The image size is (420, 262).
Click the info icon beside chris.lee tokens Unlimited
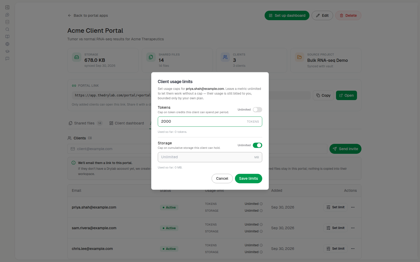click(261, 245)
